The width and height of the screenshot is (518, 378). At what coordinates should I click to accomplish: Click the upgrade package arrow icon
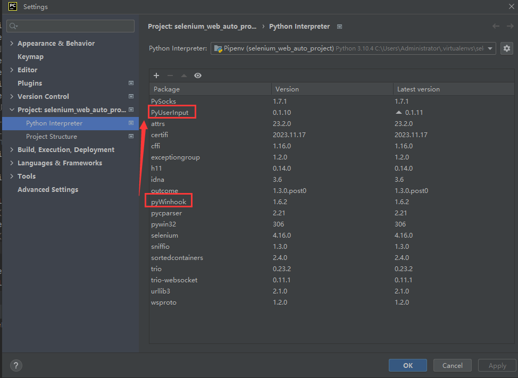(x=184, y=75)
